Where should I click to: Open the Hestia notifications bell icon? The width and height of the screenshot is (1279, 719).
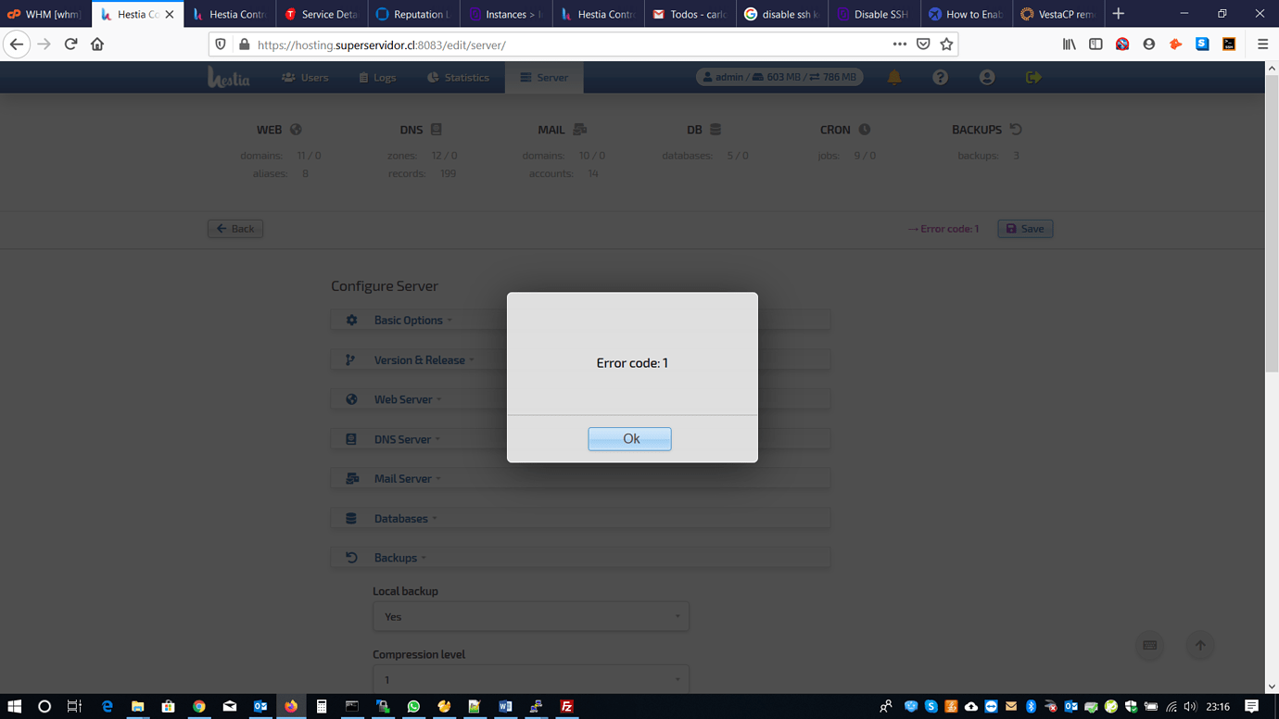[893, 77]
